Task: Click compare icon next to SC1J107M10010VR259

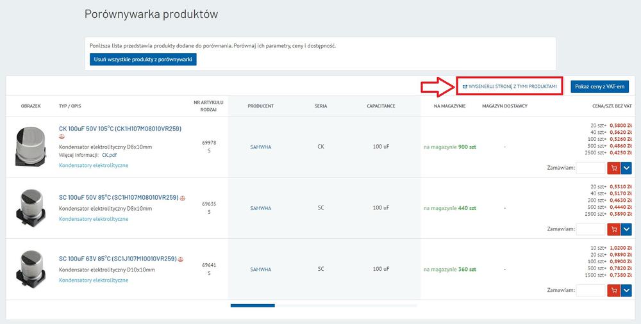Action: 181,259
